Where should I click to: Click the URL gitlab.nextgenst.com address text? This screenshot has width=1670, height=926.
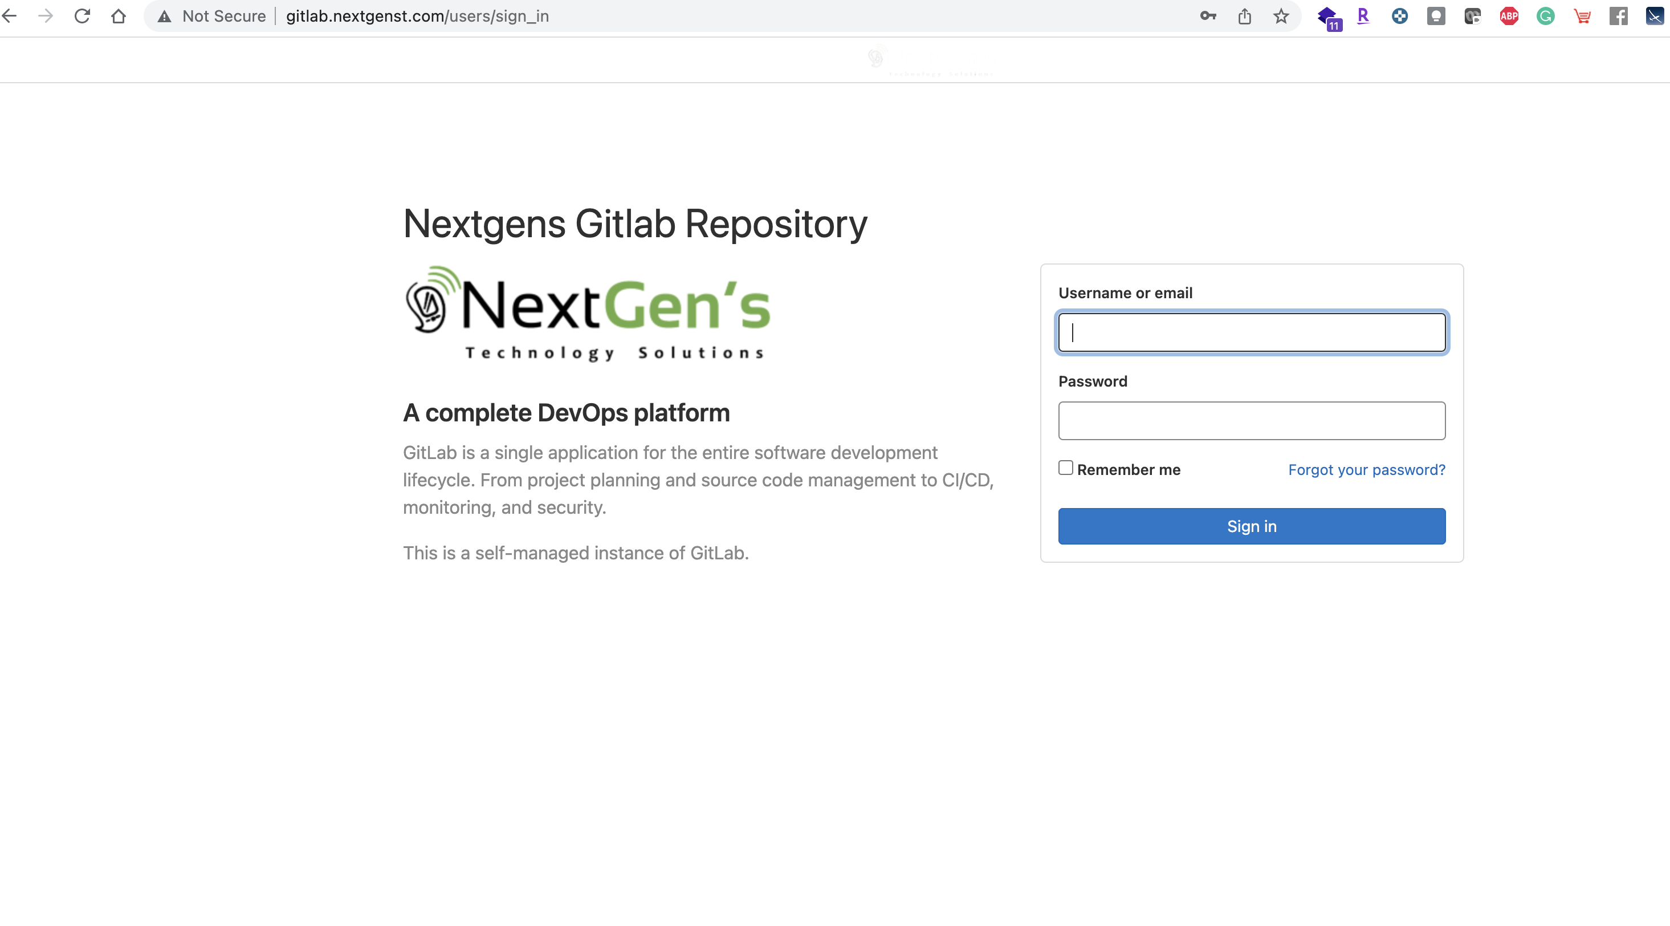[417, 16]
